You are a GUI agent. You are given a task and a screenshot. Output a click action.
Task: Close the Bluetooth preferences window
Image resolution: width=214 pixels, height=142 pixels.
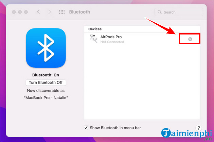14,12
